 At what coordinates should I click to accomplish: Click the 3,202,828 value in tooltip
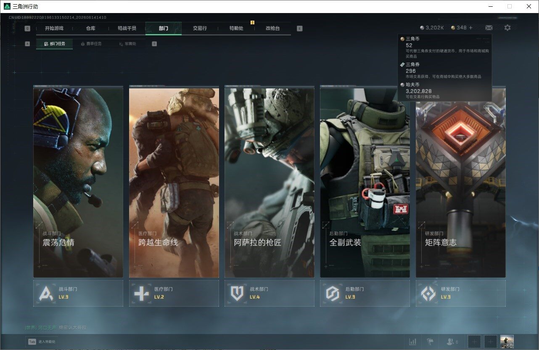coord(418,91)
